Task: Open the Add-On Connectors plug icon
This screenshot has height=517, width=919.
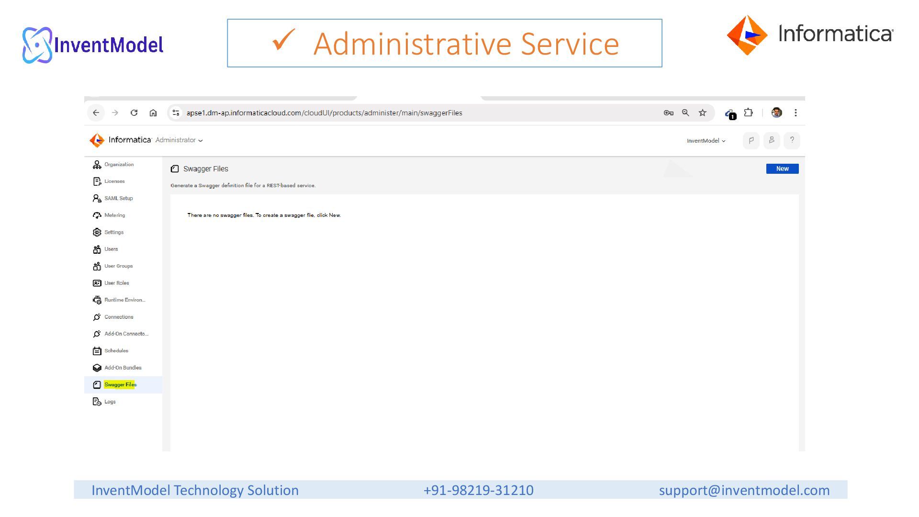Action: pyautogui.click(x=97, y=334)
